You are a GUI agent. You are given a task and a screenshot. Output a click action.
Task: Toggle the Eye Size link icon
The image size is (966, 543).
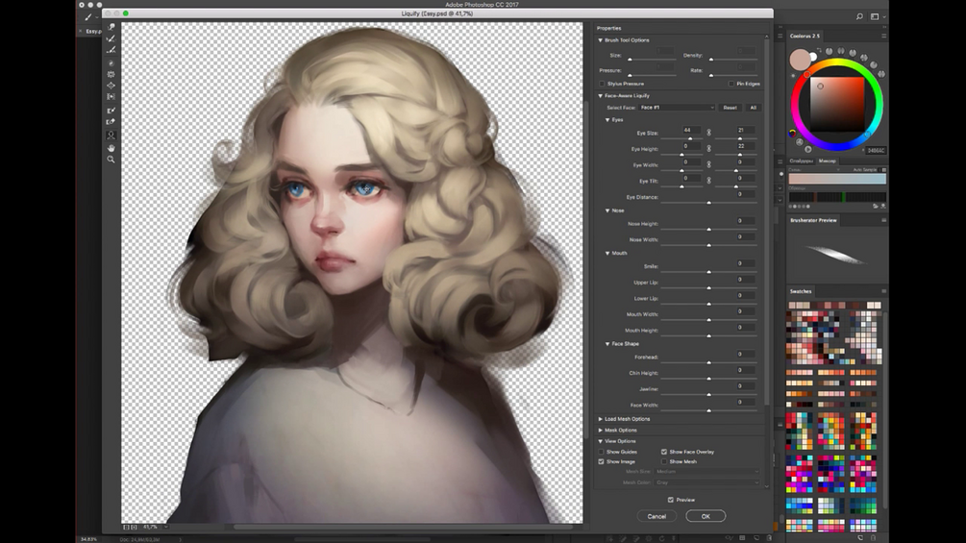[x=708, y=133]
